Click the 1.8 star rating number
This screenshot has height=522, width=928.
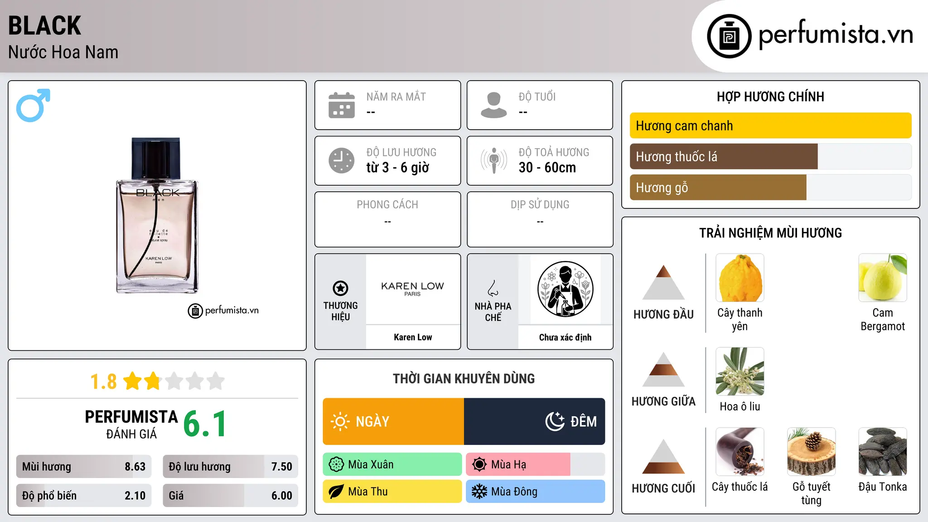pyautogui.click(x=103, y=382)
